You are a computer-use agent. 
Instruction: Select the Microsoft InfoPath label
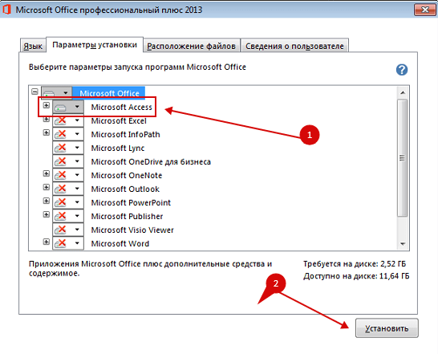point(125,135)
